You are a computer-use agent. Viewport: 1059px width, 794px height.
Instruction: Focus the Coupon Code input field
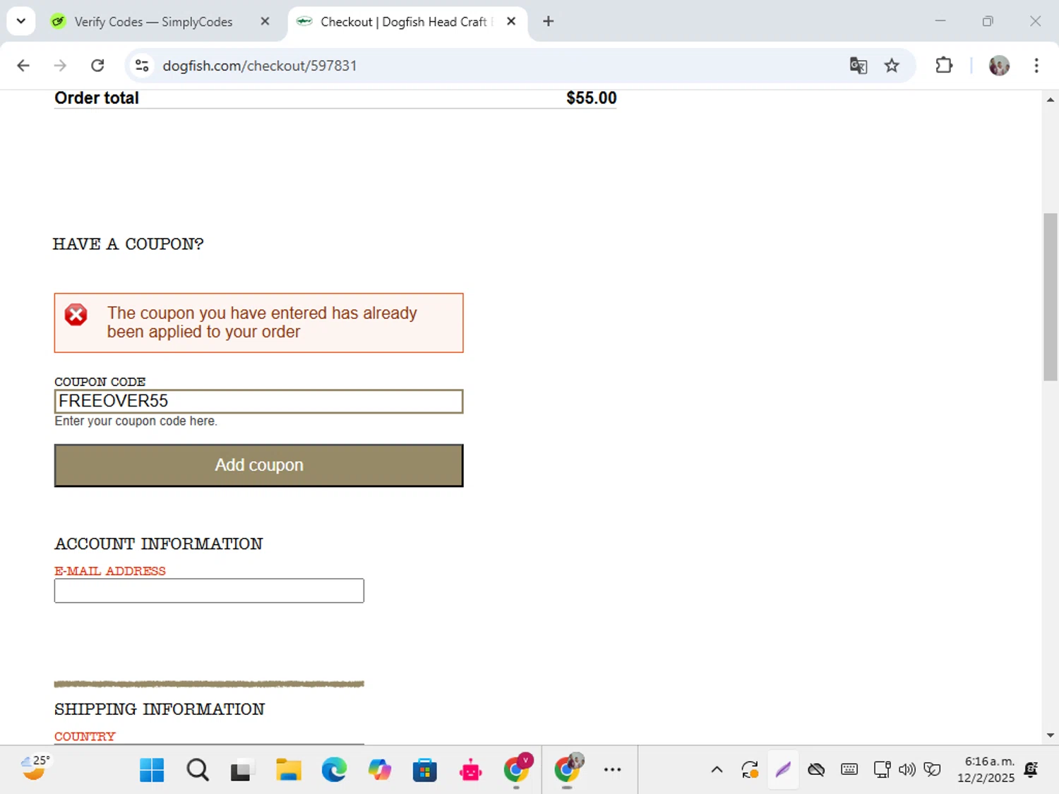[x=259, y=401]
